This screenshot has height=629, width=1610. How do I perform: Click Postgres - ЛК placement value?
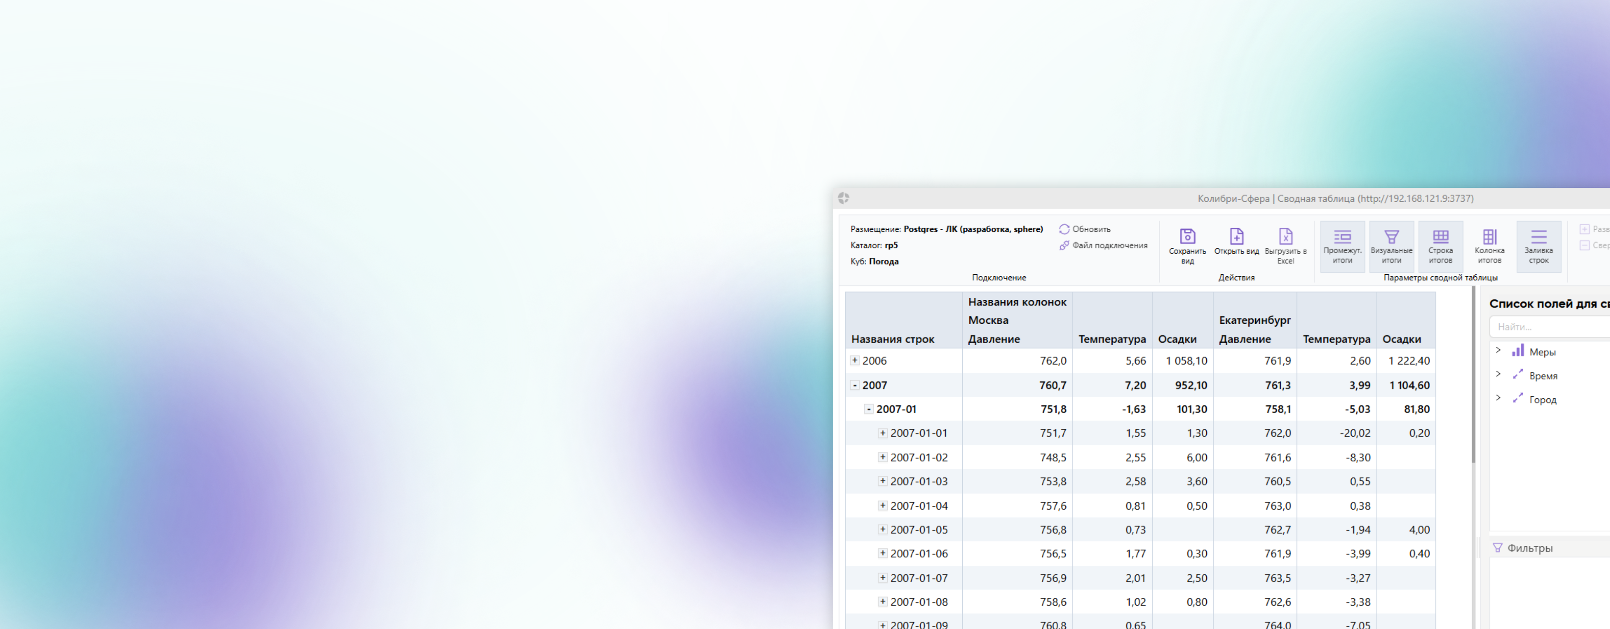(973, 229)
